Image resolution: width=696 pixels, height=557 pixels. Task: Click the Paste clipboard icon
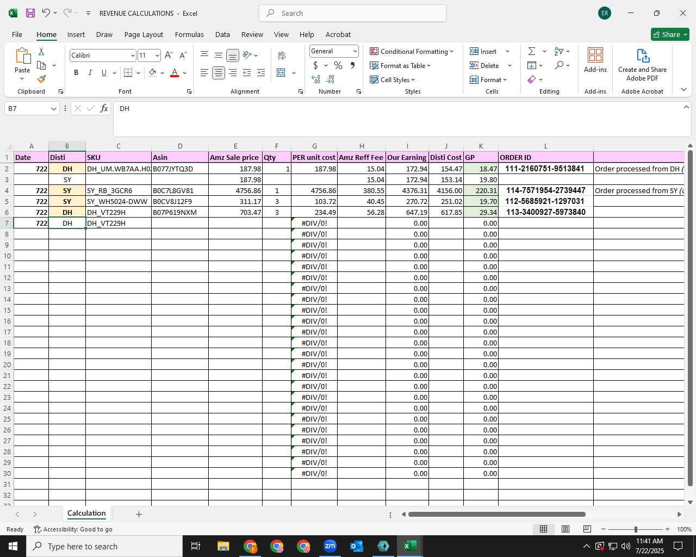click(x=22, y=55)
